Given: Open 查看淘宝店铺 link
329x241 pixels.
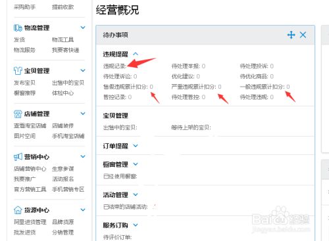Looking at the screenshot, I should point(30,125).
